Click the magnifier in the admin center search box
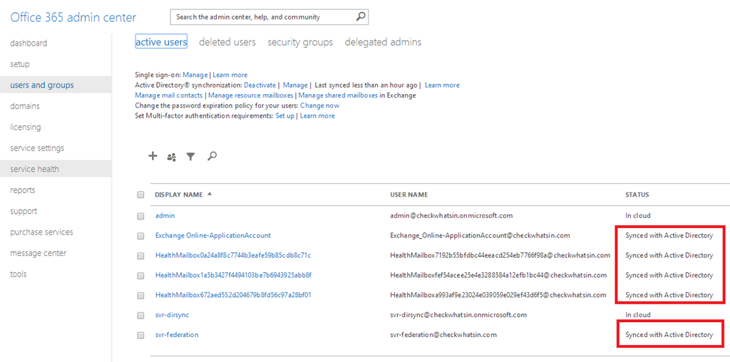The image size is (730, 362). click(x=360, y=17)
